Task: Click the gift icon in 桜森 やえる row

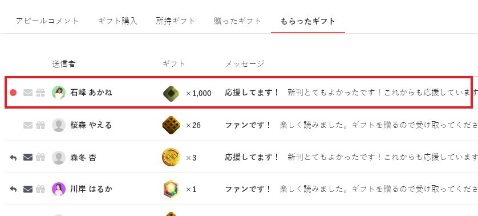Action: [40, 125]
